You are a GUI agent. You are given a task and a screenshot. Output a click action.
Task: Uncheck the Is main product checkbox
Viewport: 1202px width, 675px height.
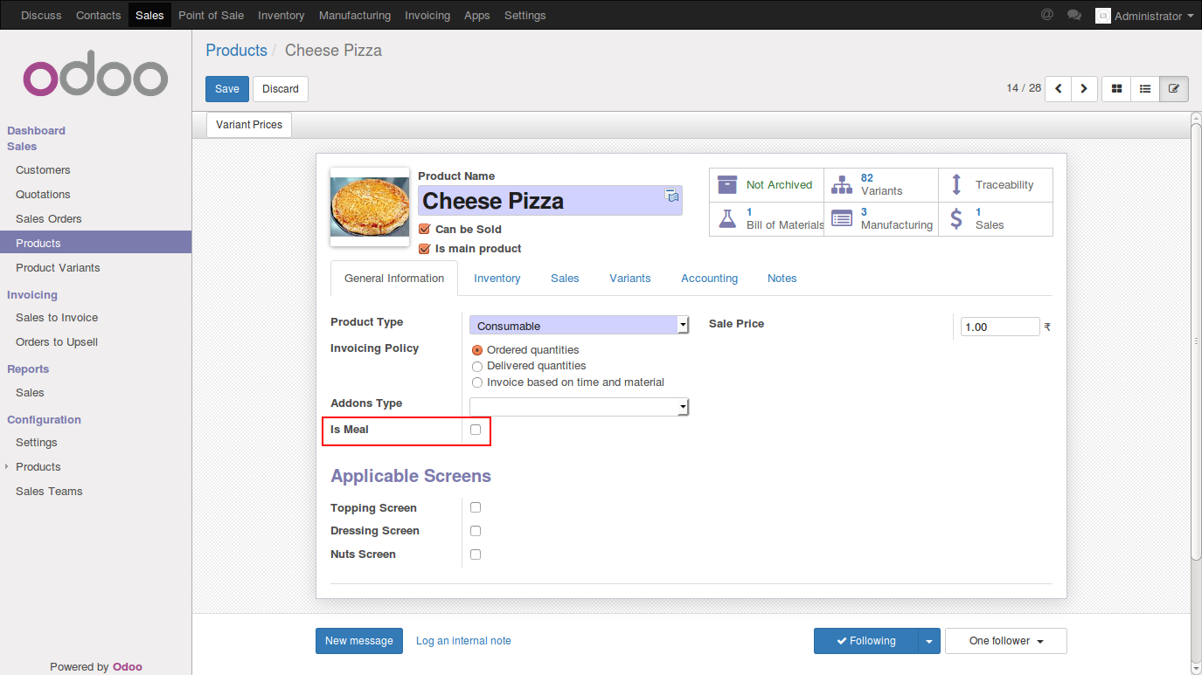tap(425, 249)
